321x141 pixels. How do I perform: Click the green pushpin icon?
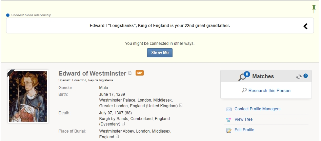coord(314,9)
